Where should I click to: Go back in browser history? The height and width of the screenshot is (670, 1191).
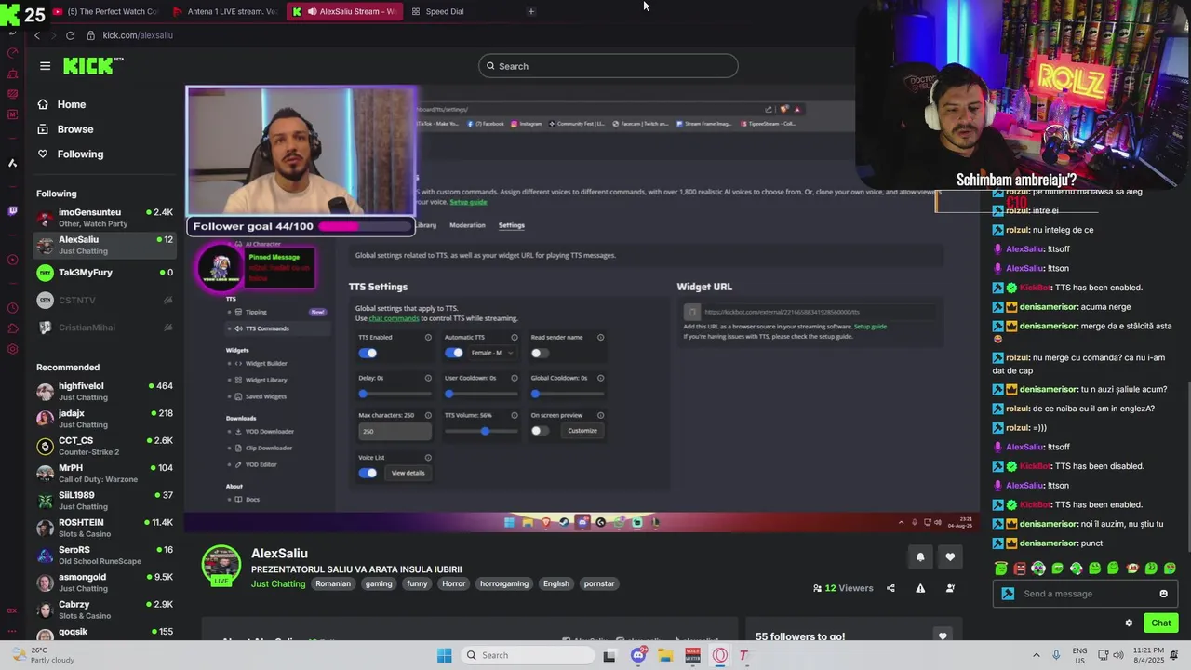click(37, 35)
